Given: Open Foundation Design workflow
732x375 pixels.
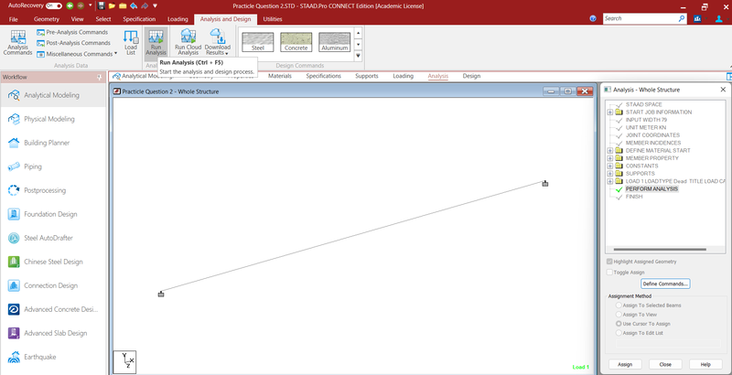Looking at the screenshot, I should click(53, 214).
